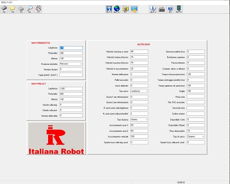This screenshot has height=184, width=230.
Task: Click the printer toolbar icon
Action: click(21, 9)
